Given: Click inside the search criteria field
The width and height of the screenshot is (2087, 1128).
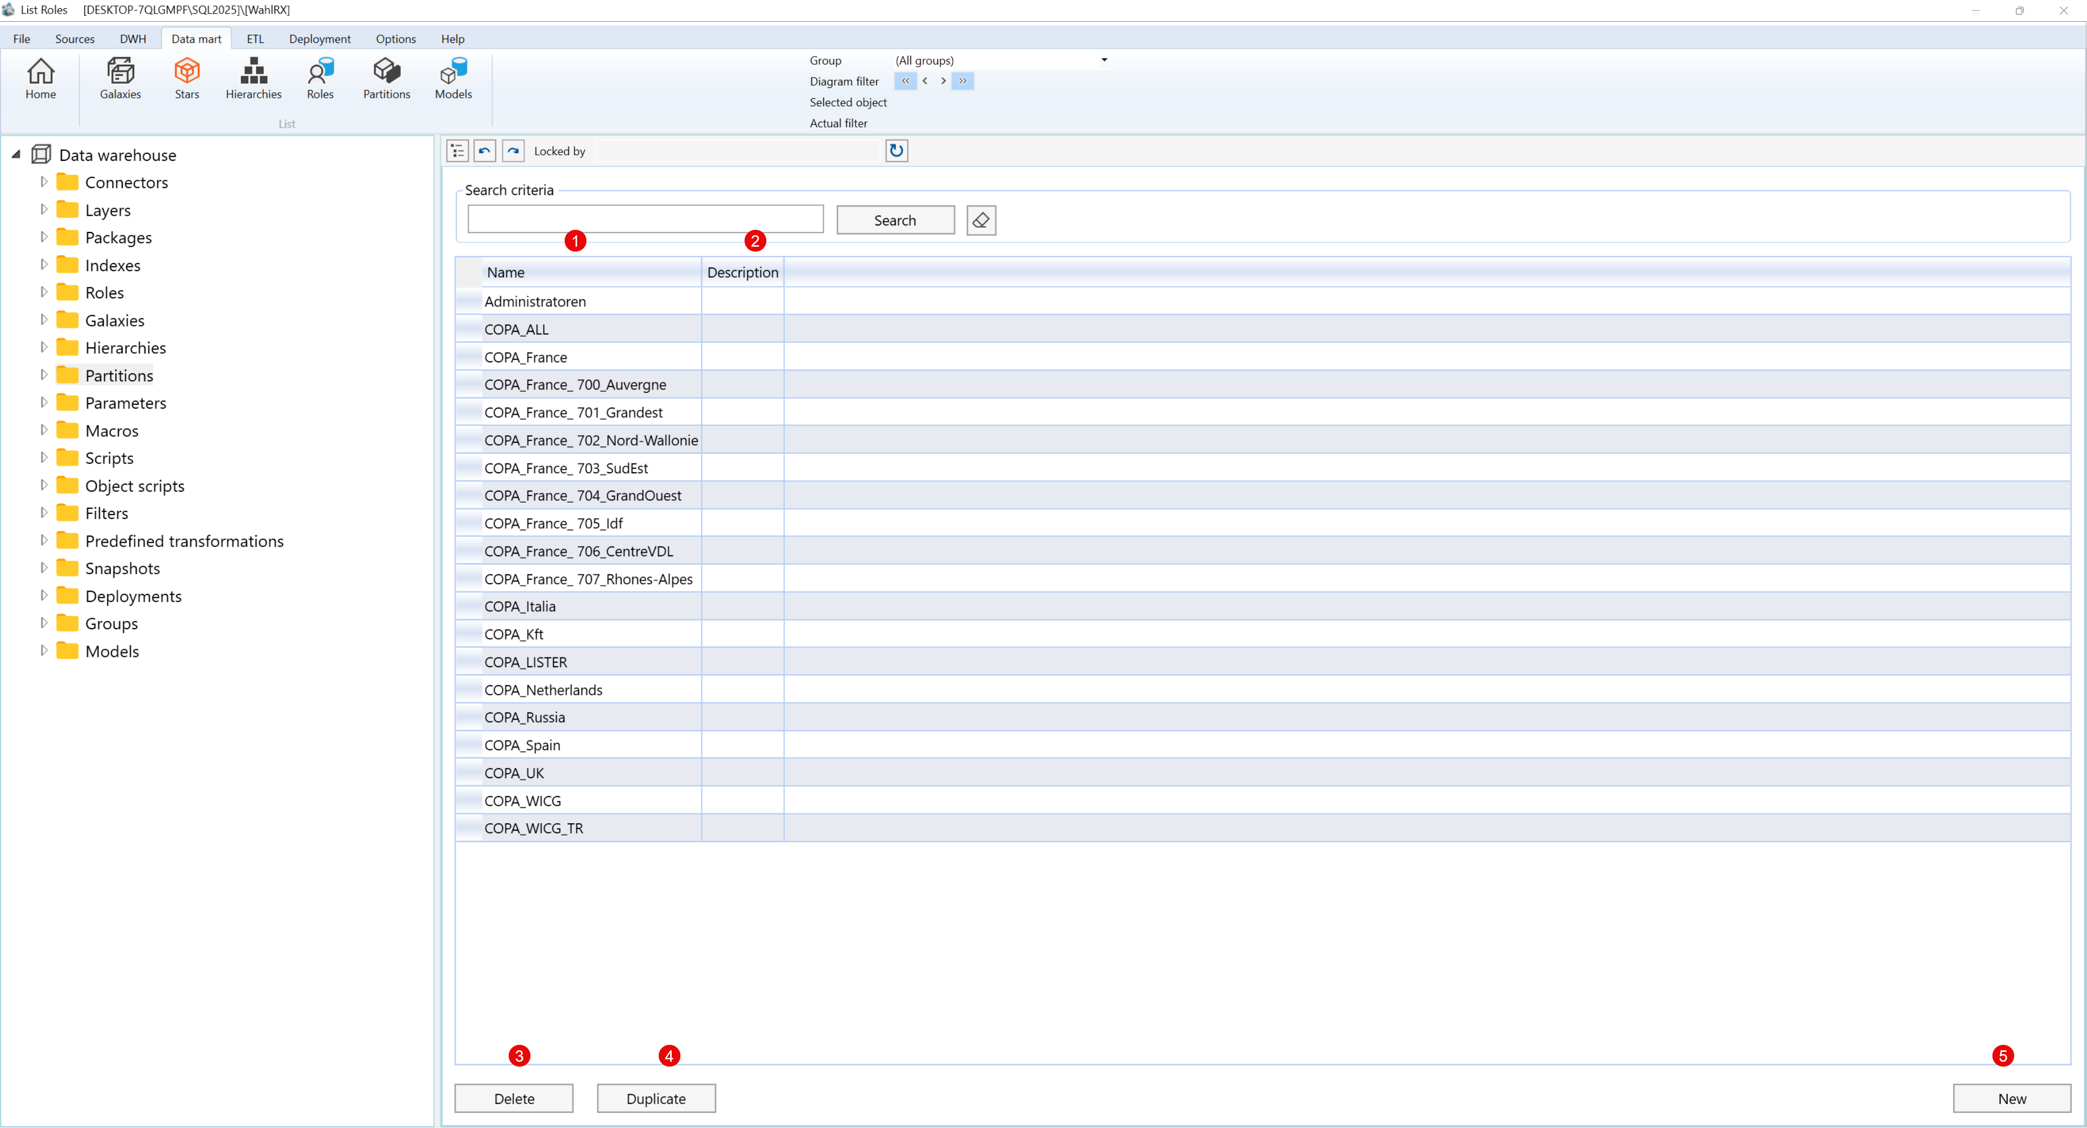Looking at the screenshot, I should tap(645, 218).
